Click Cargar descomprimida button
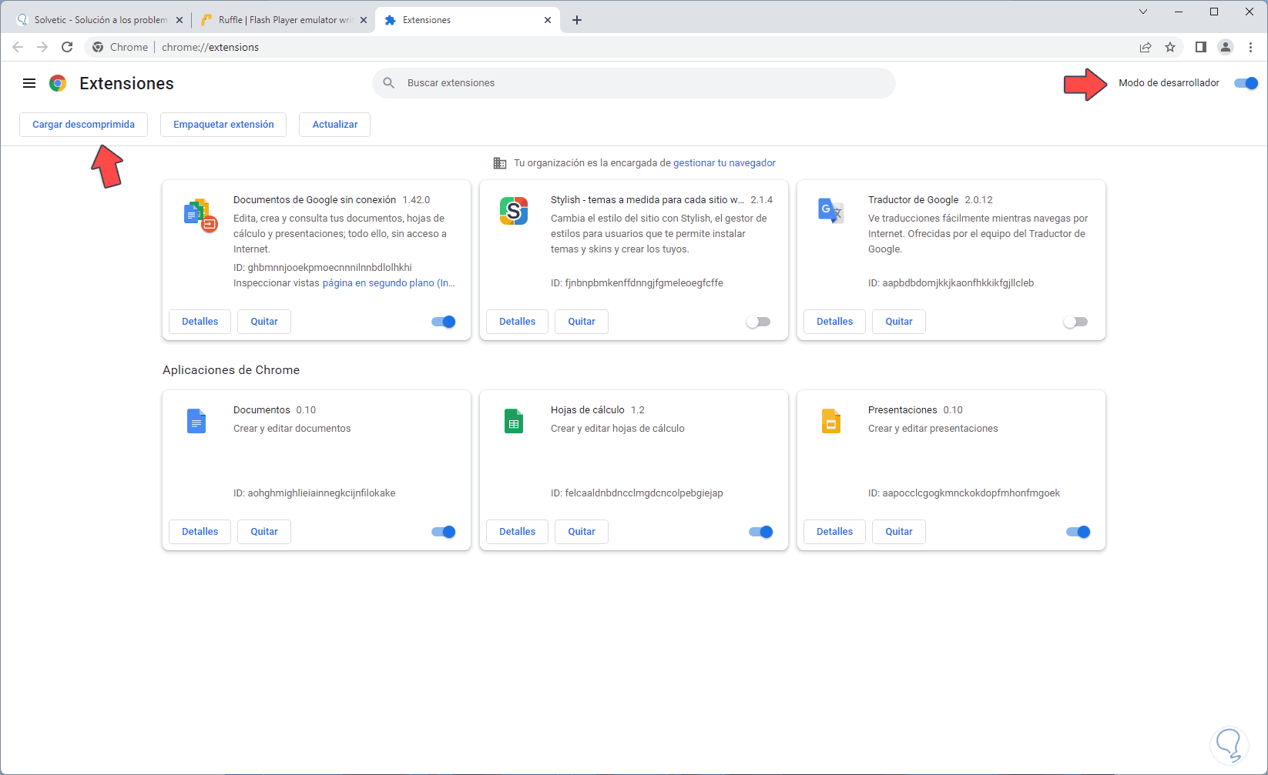Image resolution: width=1268 pixels, height=775 pixels. pos(83,125)
